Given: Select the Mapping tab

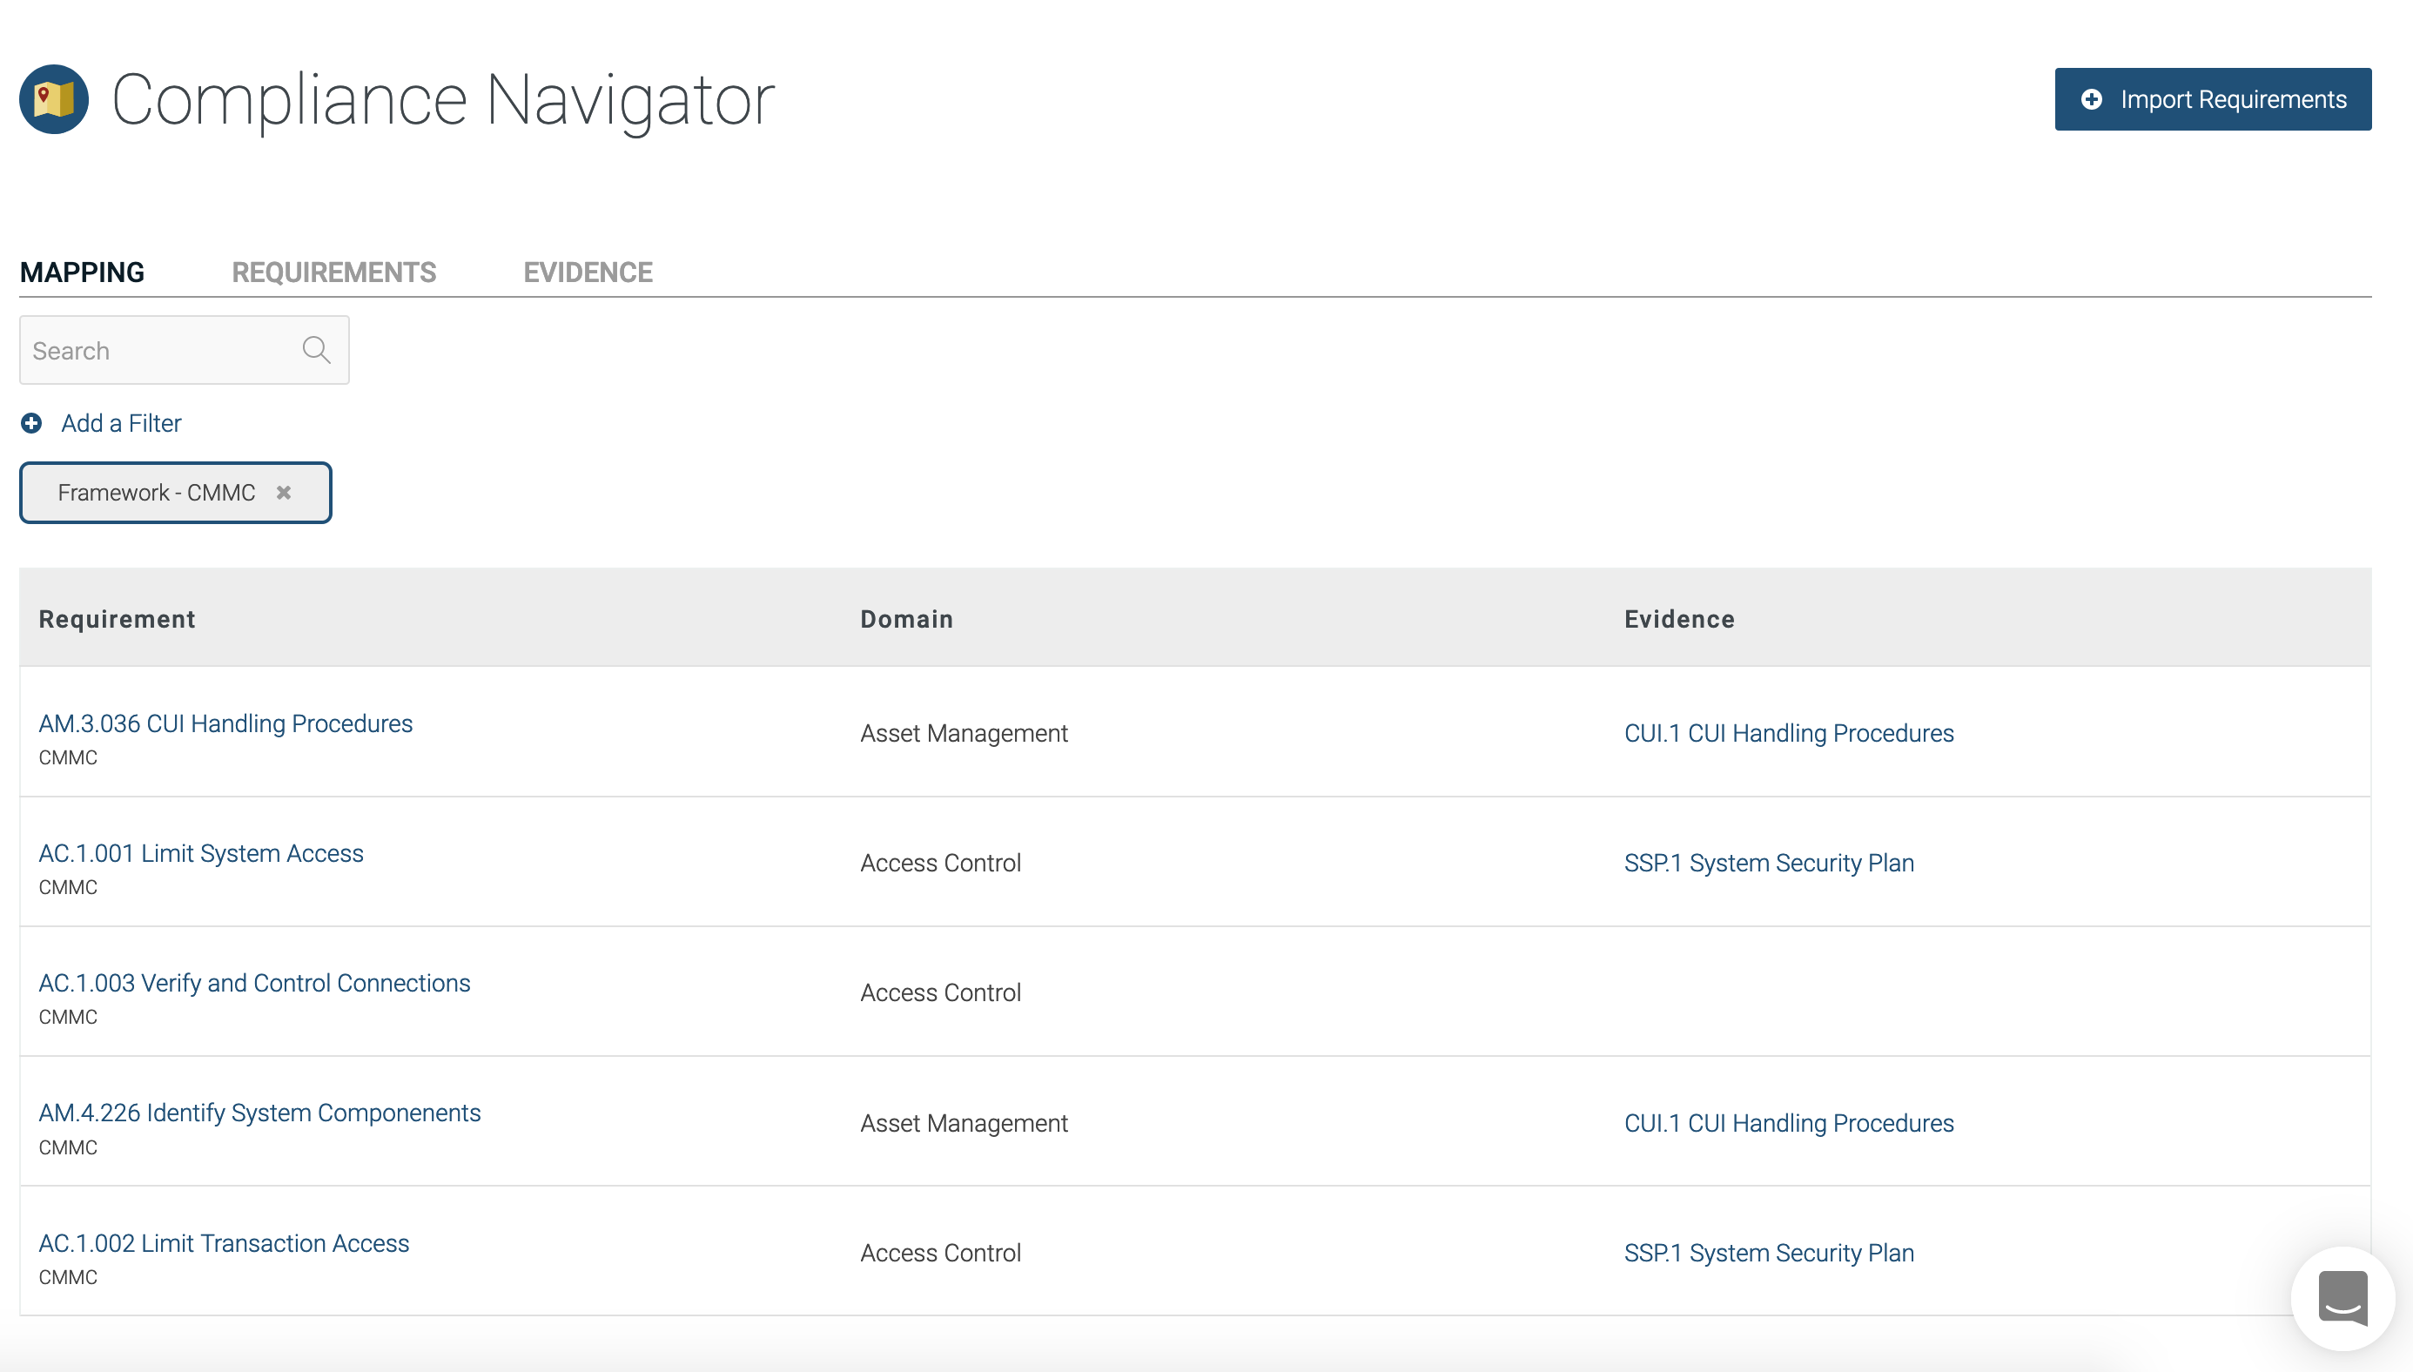Looking at the screenshot, I should point(82,272).
